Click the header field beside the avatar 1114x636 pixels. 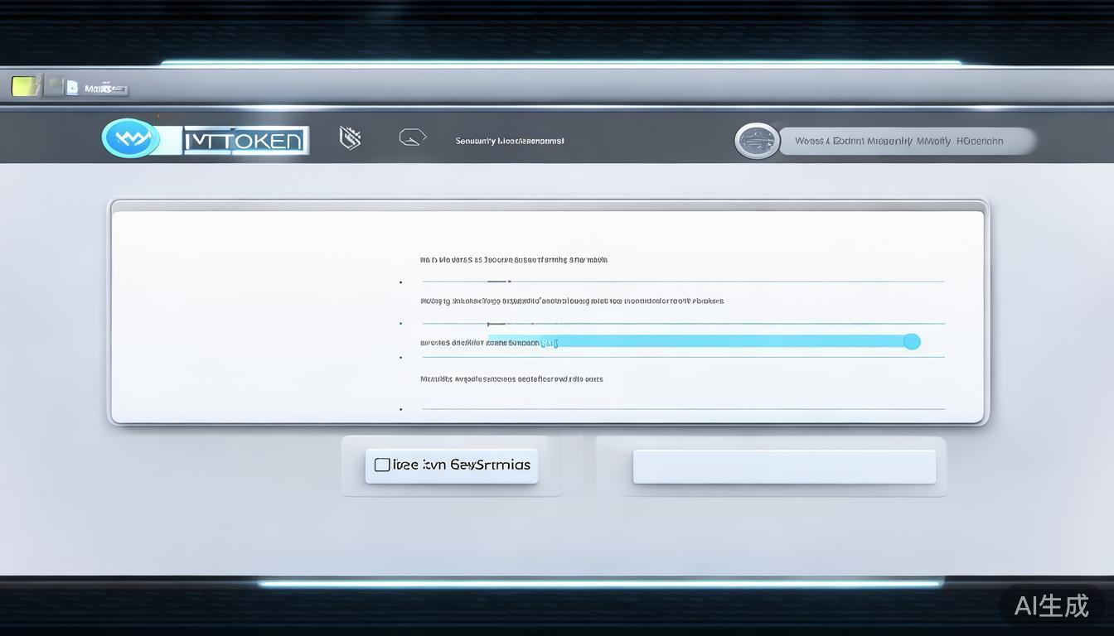[906, 142]
